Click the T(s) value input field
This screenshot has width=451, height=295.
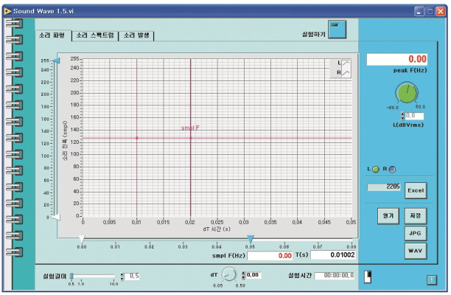click(333, 255)
